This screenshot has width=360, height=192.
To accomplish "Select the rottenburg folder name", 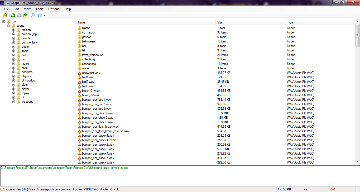I will [88, 59].
